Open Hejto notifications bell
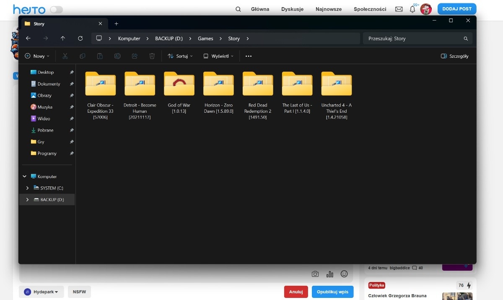Screen dimensions: 503x300 (412, 9)
